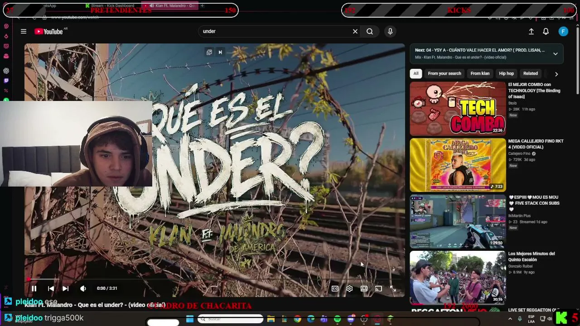Open a new browser tab
This screenshot has height=326, width=580.
coord(202,6)
